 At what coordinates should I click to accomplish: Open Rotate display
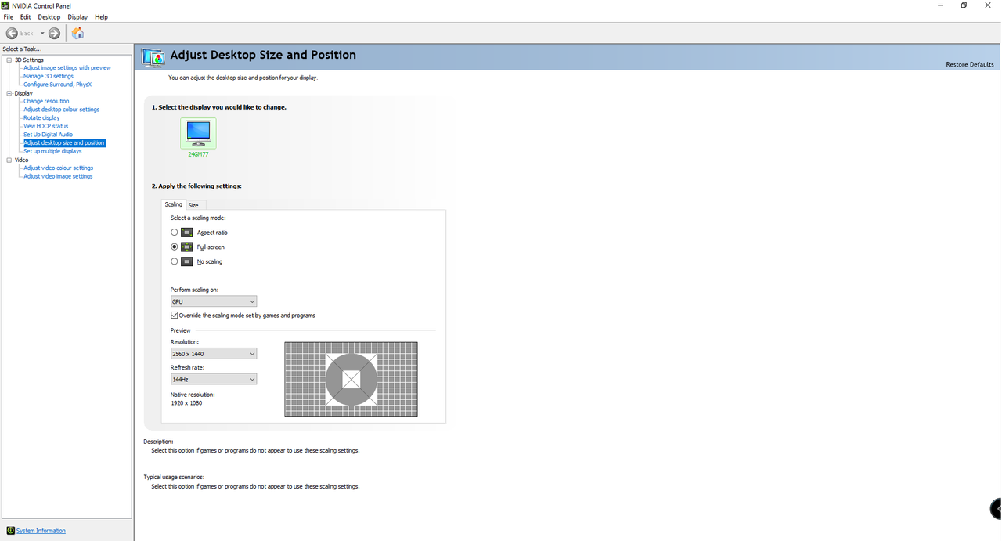click(x=41, y=117)
